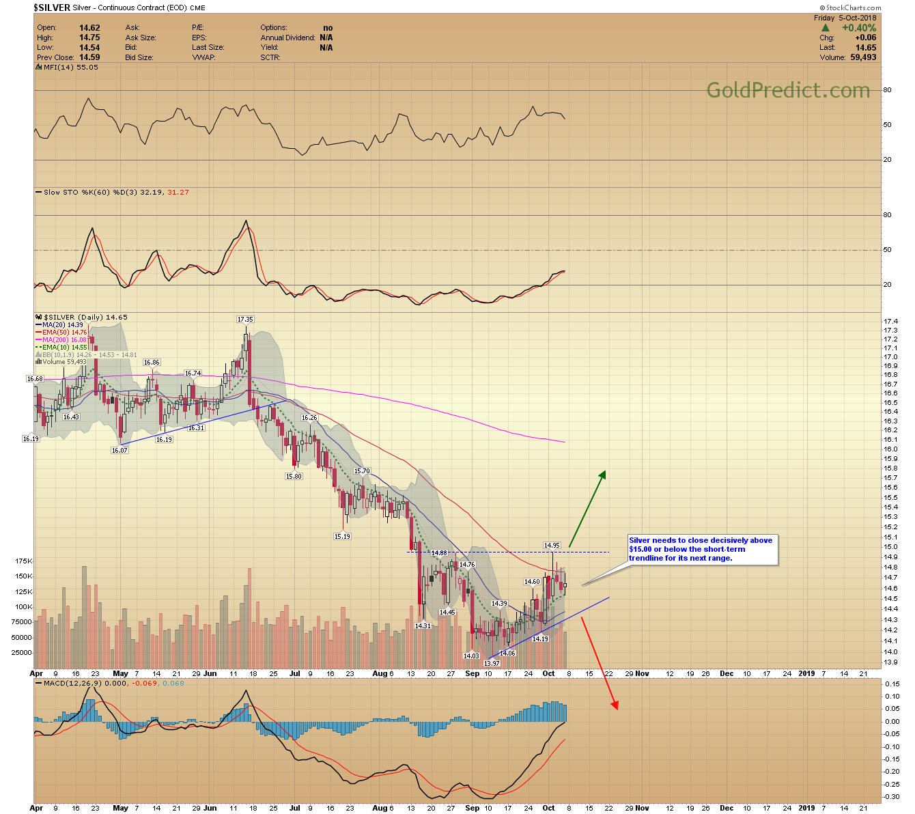Click the blue MA(20) legend swatch
This screenshot has width=915, height=814.
pos(38,325)
